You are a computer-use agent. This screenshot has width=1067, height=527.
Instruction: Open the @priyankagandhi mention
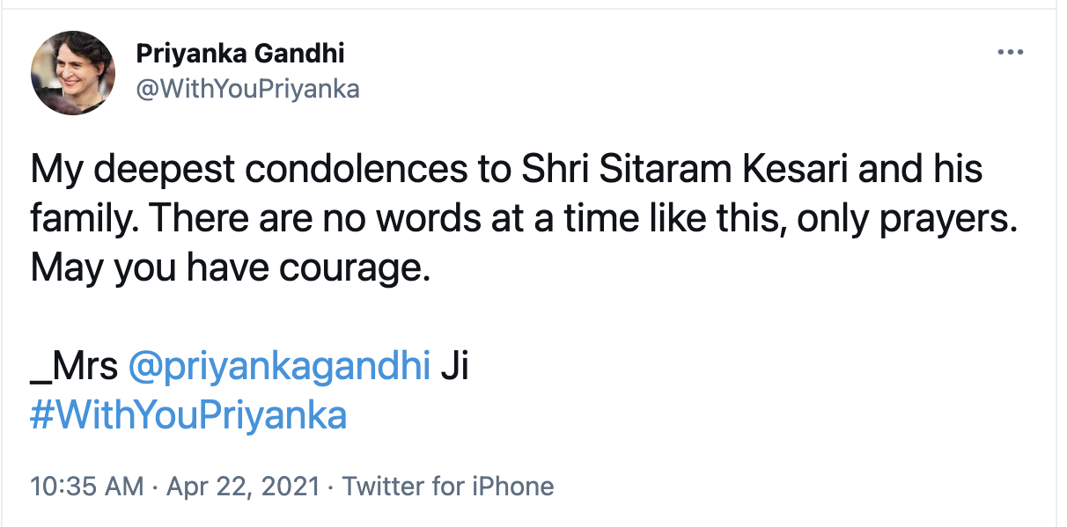(x=279, y=366)
